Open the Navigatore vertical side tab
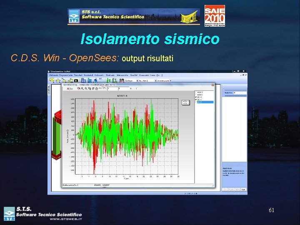This screenshot has height=225, width=300. pos(49,90)
